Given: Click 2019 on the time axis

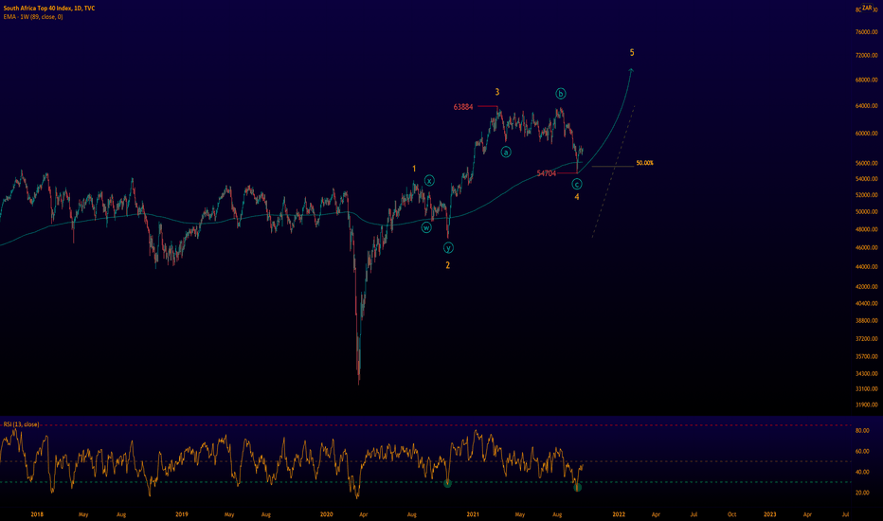Looking at the screenshot, I should (181, 514).
